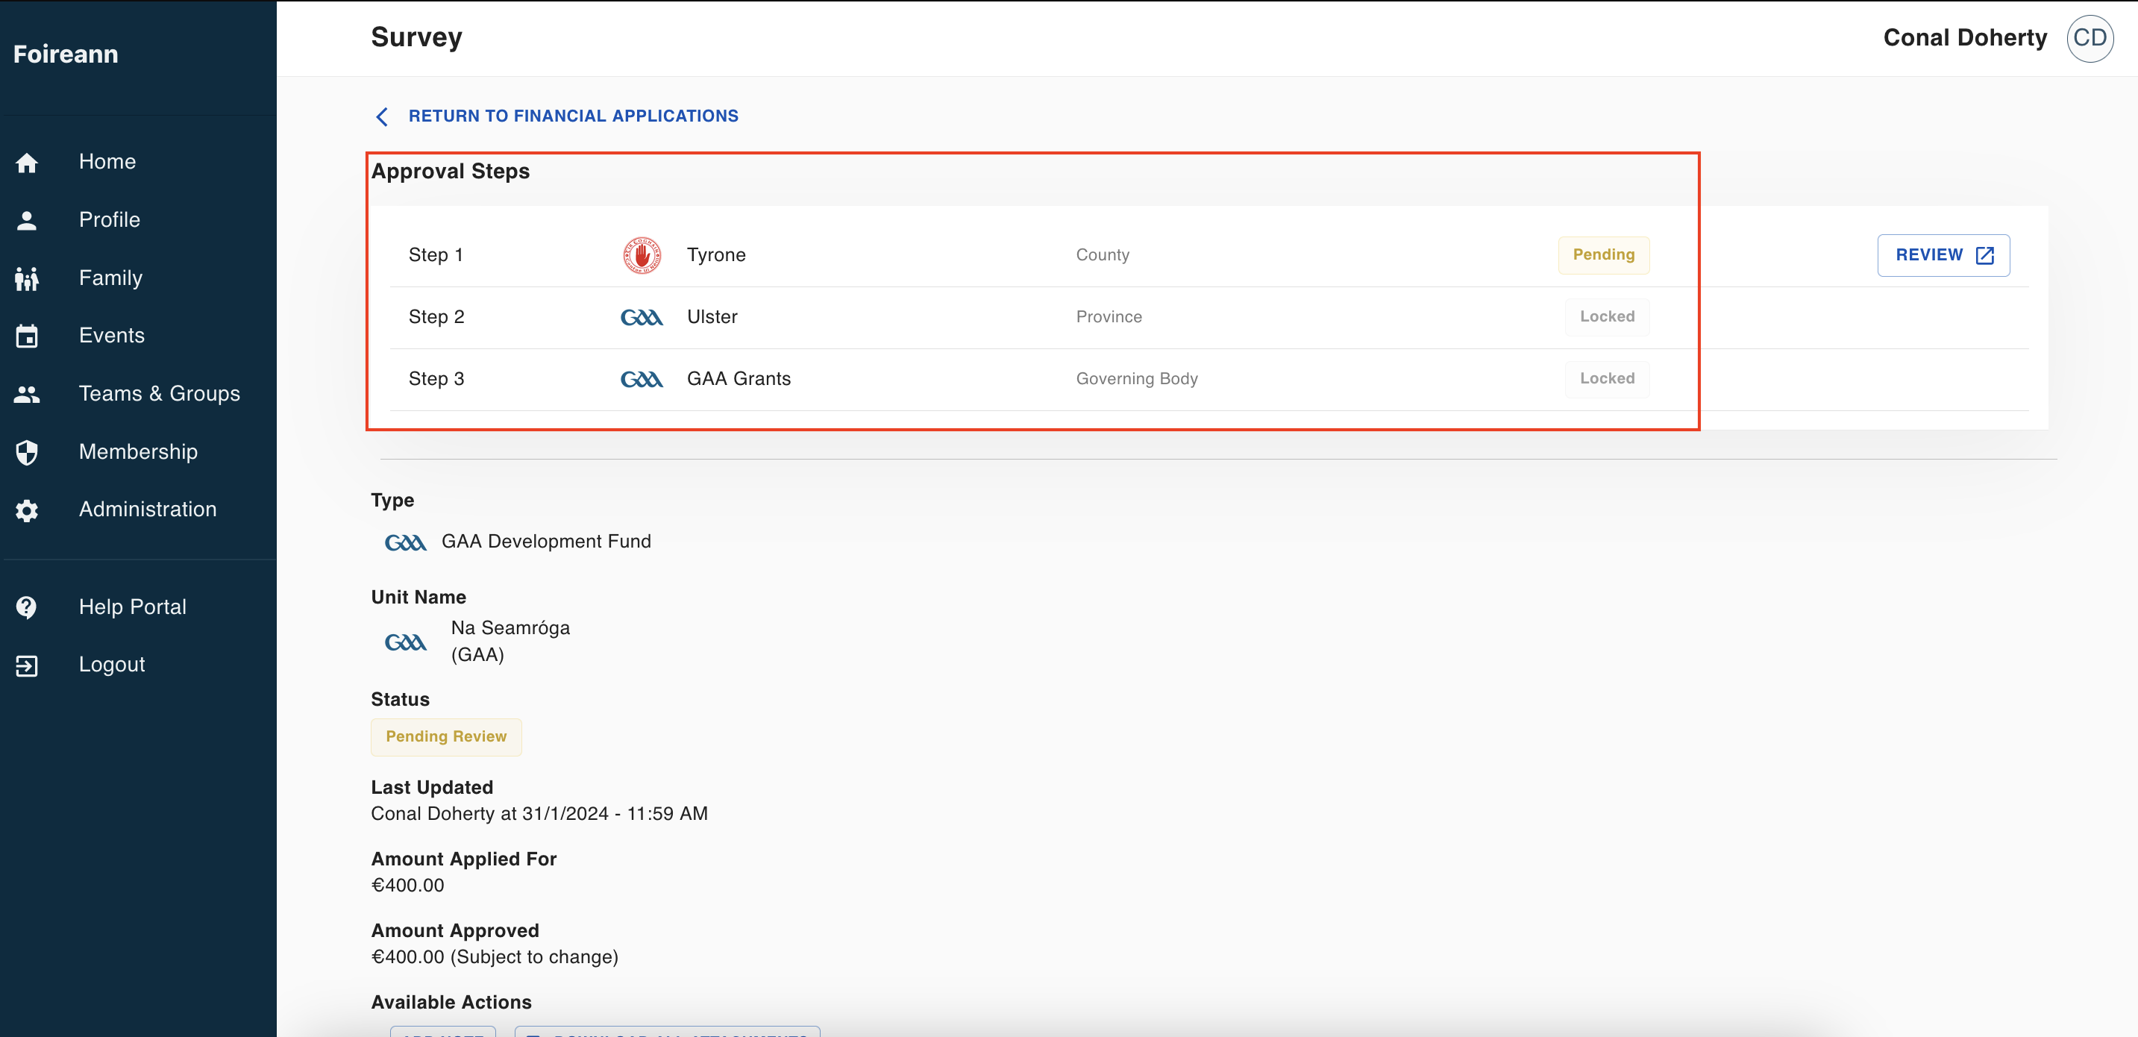This screenshot has width=2138, height=1037.
Task: Click the GAA logo beside Na Seamróga
Action: pos(405,642)
